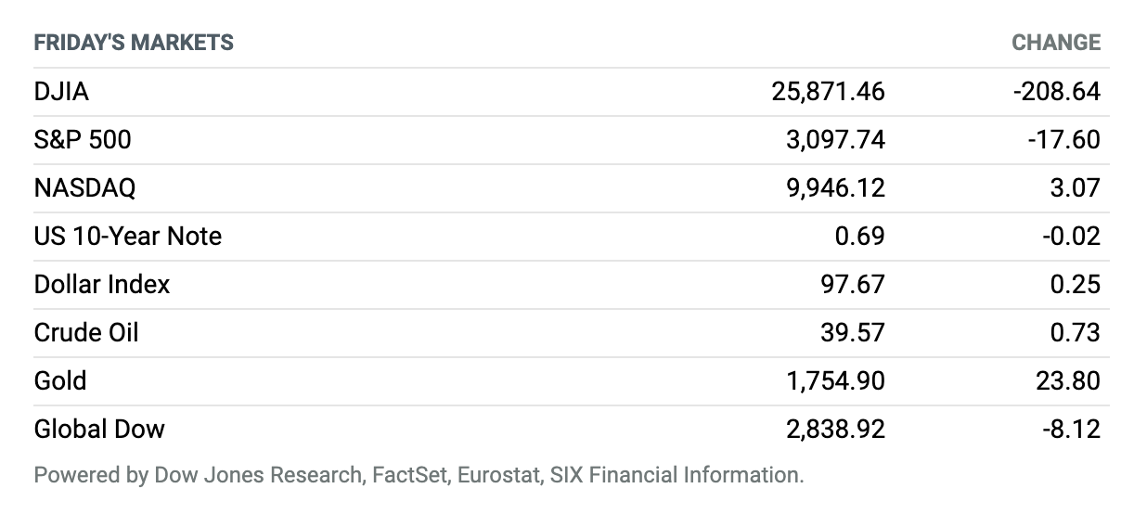
Task: Select the DJIA value 25,871.46
Action: coord(828,91)
